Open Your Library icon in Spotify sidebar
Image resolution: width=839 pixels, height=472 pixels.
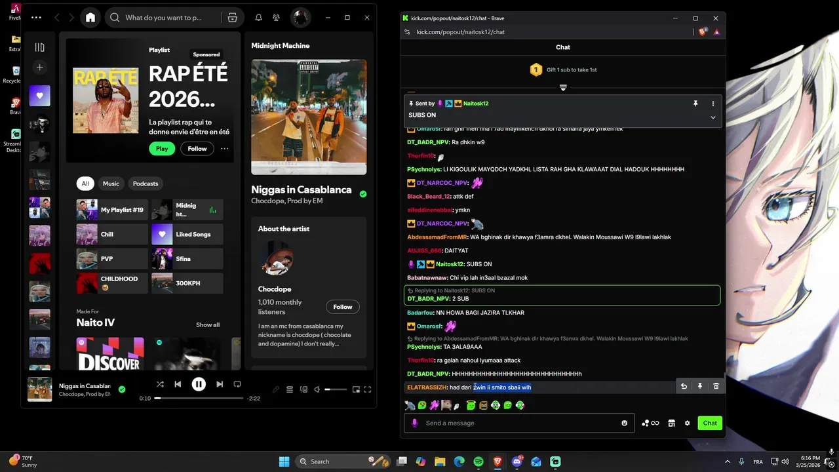coord(40,47)
